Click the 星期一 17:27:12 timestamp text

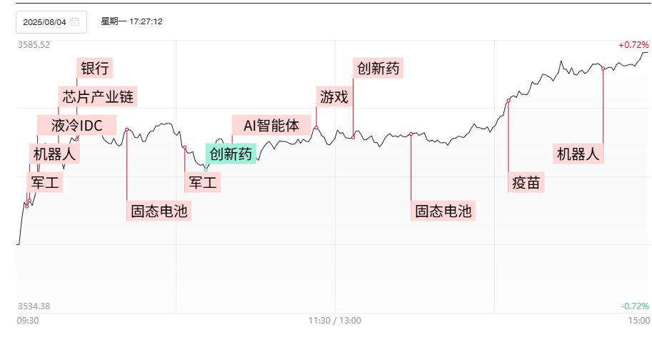pos(132,21)
